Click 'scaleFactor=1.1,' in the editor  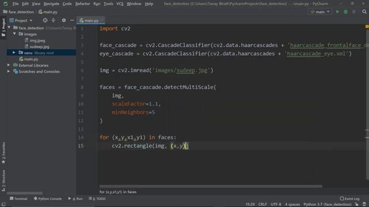[x=136, y=104]
